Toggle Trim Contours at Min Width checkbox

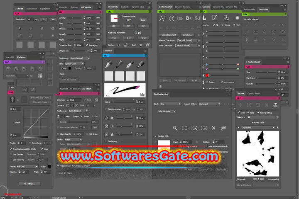tap(11, 149)
